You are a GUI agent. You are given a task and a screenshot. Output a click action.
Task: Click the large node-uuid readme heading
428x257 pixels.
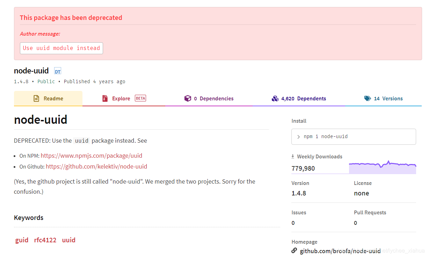pos(41,120)
